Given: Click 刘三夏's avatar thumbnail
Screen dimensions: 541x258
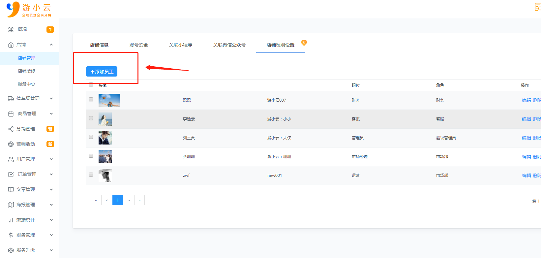Looking at the screenshot, I should coord(105,138).
